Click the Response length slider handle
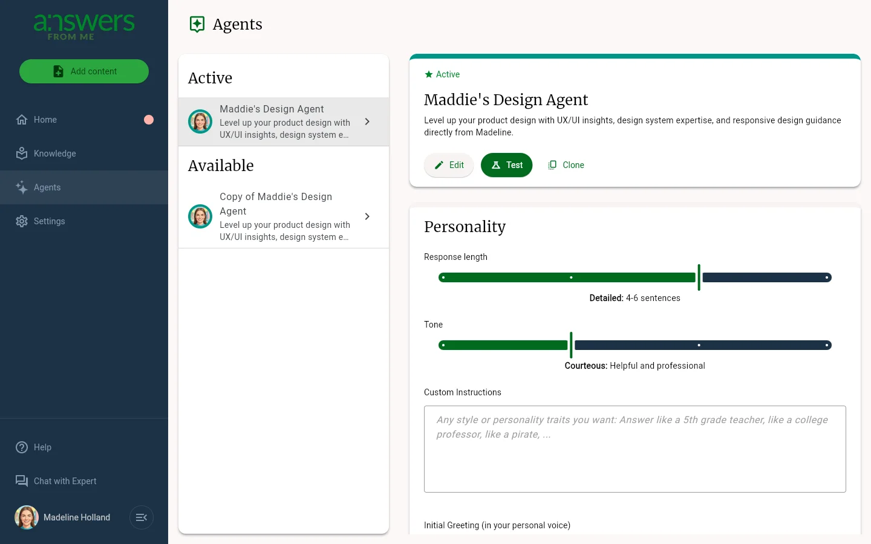This screenshot has height=544, width=871. click(699, 277)
